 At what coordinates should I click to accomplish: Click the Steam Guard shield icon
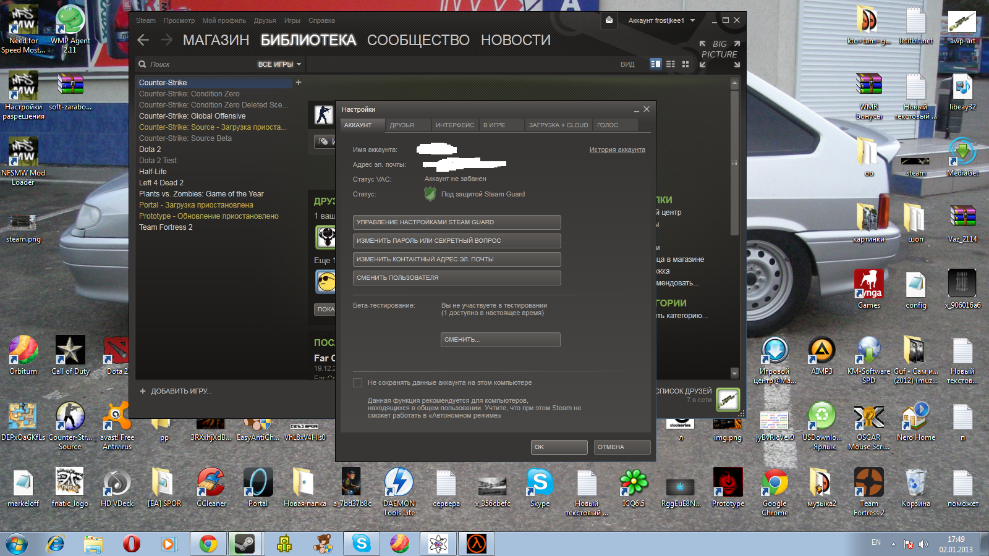click(x=430, y=194)
